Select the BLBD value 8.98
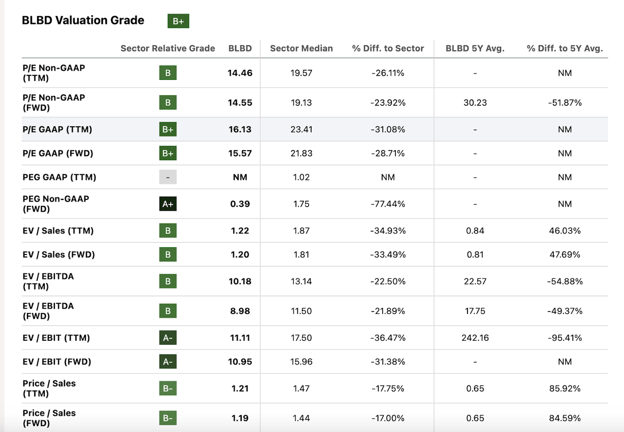Image resolution: width=624 pixels, height=432 pixels. coord(240,311)
